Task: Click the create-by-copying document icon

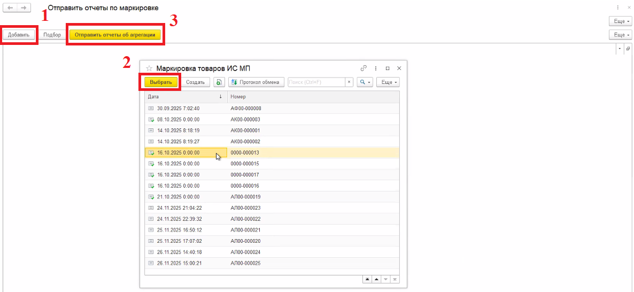Action: [x=219, y=82]
